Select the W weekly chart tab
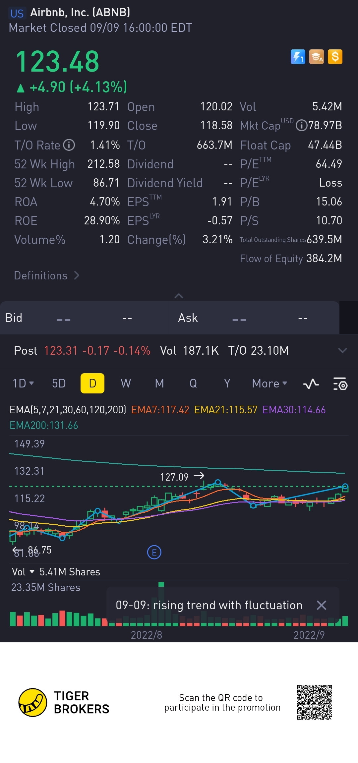Image resolution: width=358 pixels, height=763 pixels. (x=126, y=383)
